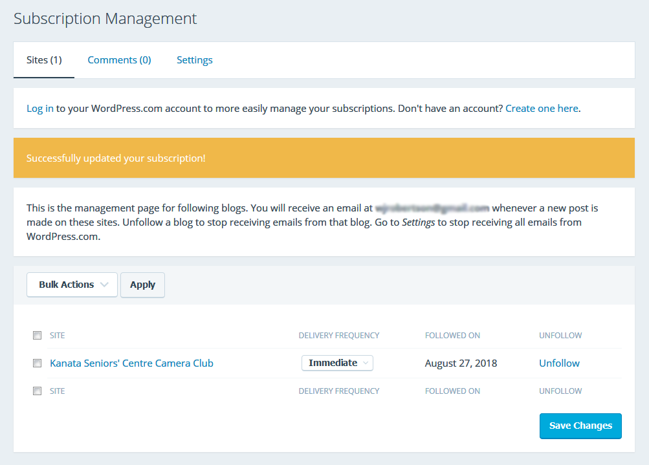This screenshot has width=649, height=465.
Task: Expand the Bulk Actions dropdown
Action: [72, 285]
